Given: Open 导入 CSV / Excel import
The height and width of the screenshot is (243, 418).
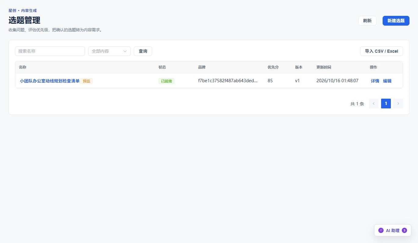Looking at the screenshot, I should coord(381,51).
